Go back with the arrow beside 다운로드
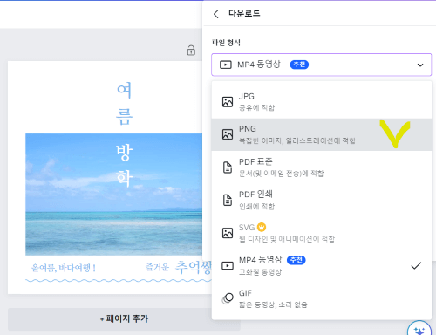This screenshot has height=335, width=436. (x=215, y=14)
